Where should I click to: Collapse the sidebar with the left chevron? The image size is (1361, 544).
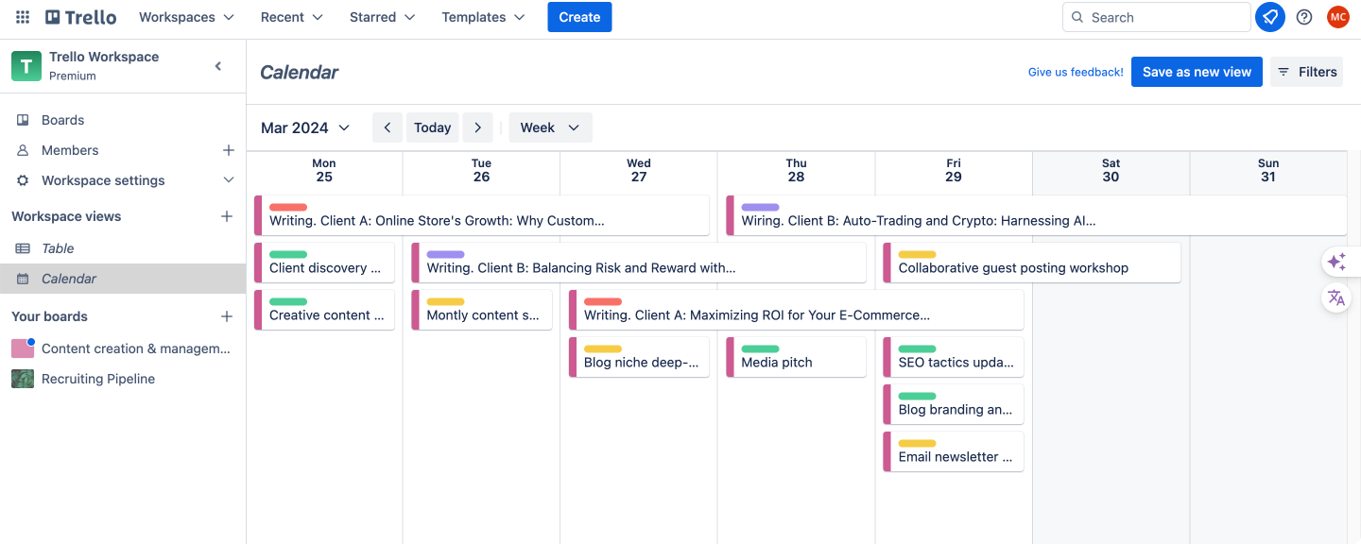coord(218,66)
